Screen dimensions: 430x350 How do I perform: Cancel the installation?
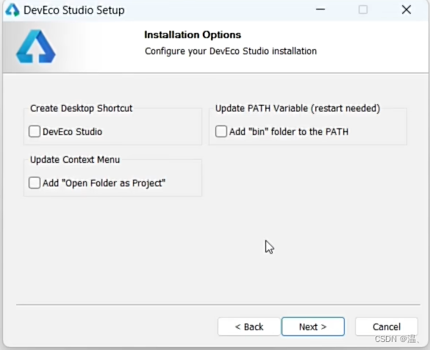[x=387, y=327]
